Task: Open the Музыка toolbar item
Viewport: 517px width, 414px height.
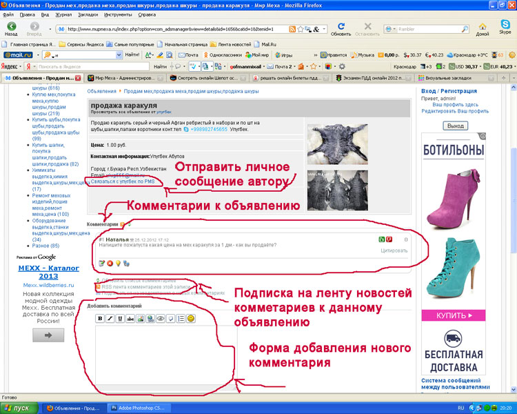Action: [x=363, y=55]
